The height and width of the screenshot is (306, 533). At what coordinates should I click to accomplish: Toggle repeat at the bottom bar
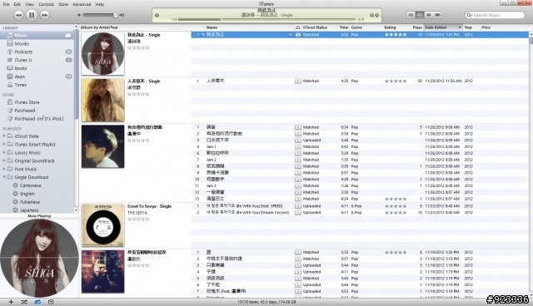(37, 302)
